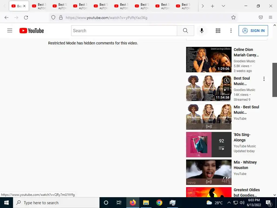Go to the YouTube home logo
This screenshot has width=277, height=208.
(32, 31)
